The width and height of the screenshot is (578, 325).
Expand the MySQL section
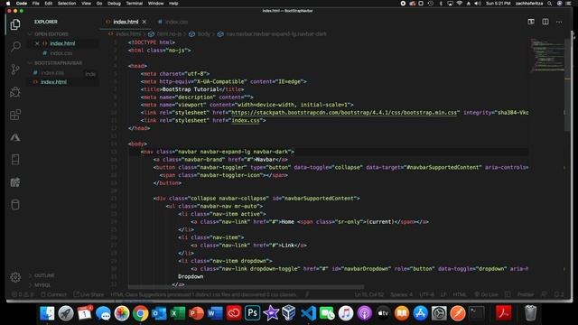[x=42, y=285]
